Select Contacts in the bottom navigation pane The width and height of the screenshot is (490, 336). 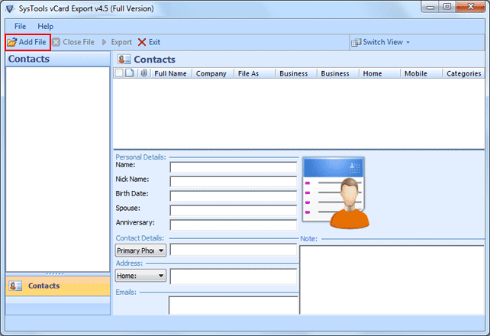58,286
